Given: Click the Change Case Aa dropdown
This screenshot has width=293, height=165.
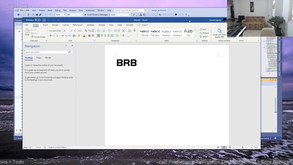Looking at the screenshot, I should click(80, 31).
